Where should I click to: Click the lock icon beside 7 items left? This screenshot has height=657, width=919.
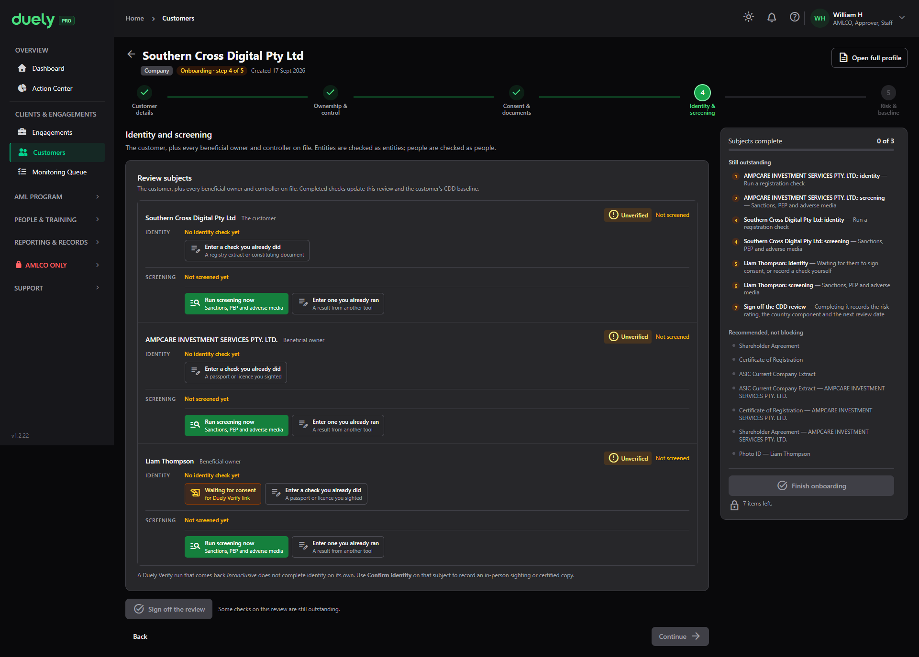coord(734,505)
